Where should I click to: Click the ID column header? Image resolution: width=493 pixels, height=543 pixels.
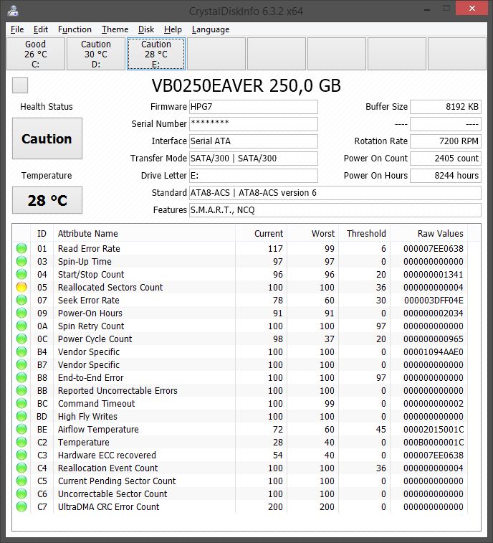click(x=42, y=233)
